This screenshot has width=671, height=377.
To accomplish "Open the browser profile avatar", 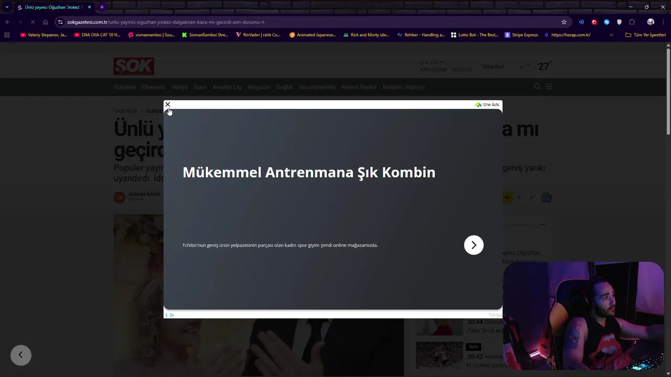I will [x=651, y=22].
